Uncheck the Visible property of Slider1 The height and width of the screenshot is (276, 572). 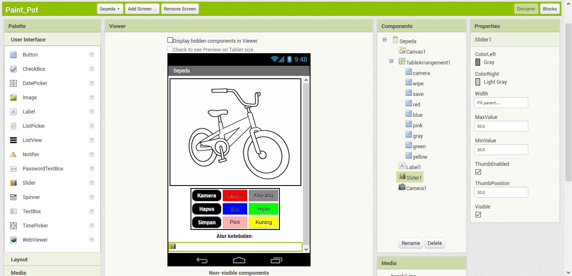pos(478,214)
